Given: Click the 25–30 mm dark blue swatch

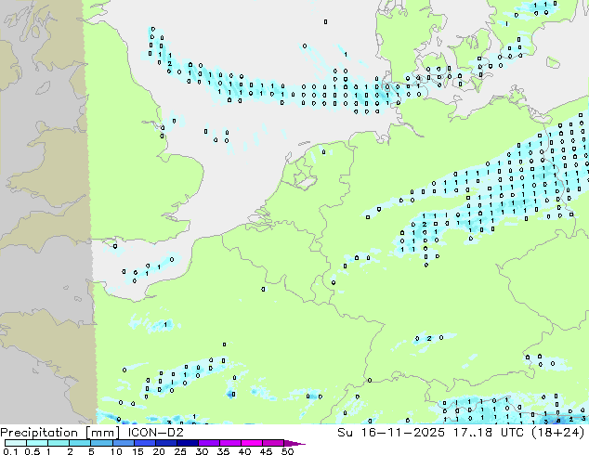Looking at the screenshot, I should coord(187,443).
